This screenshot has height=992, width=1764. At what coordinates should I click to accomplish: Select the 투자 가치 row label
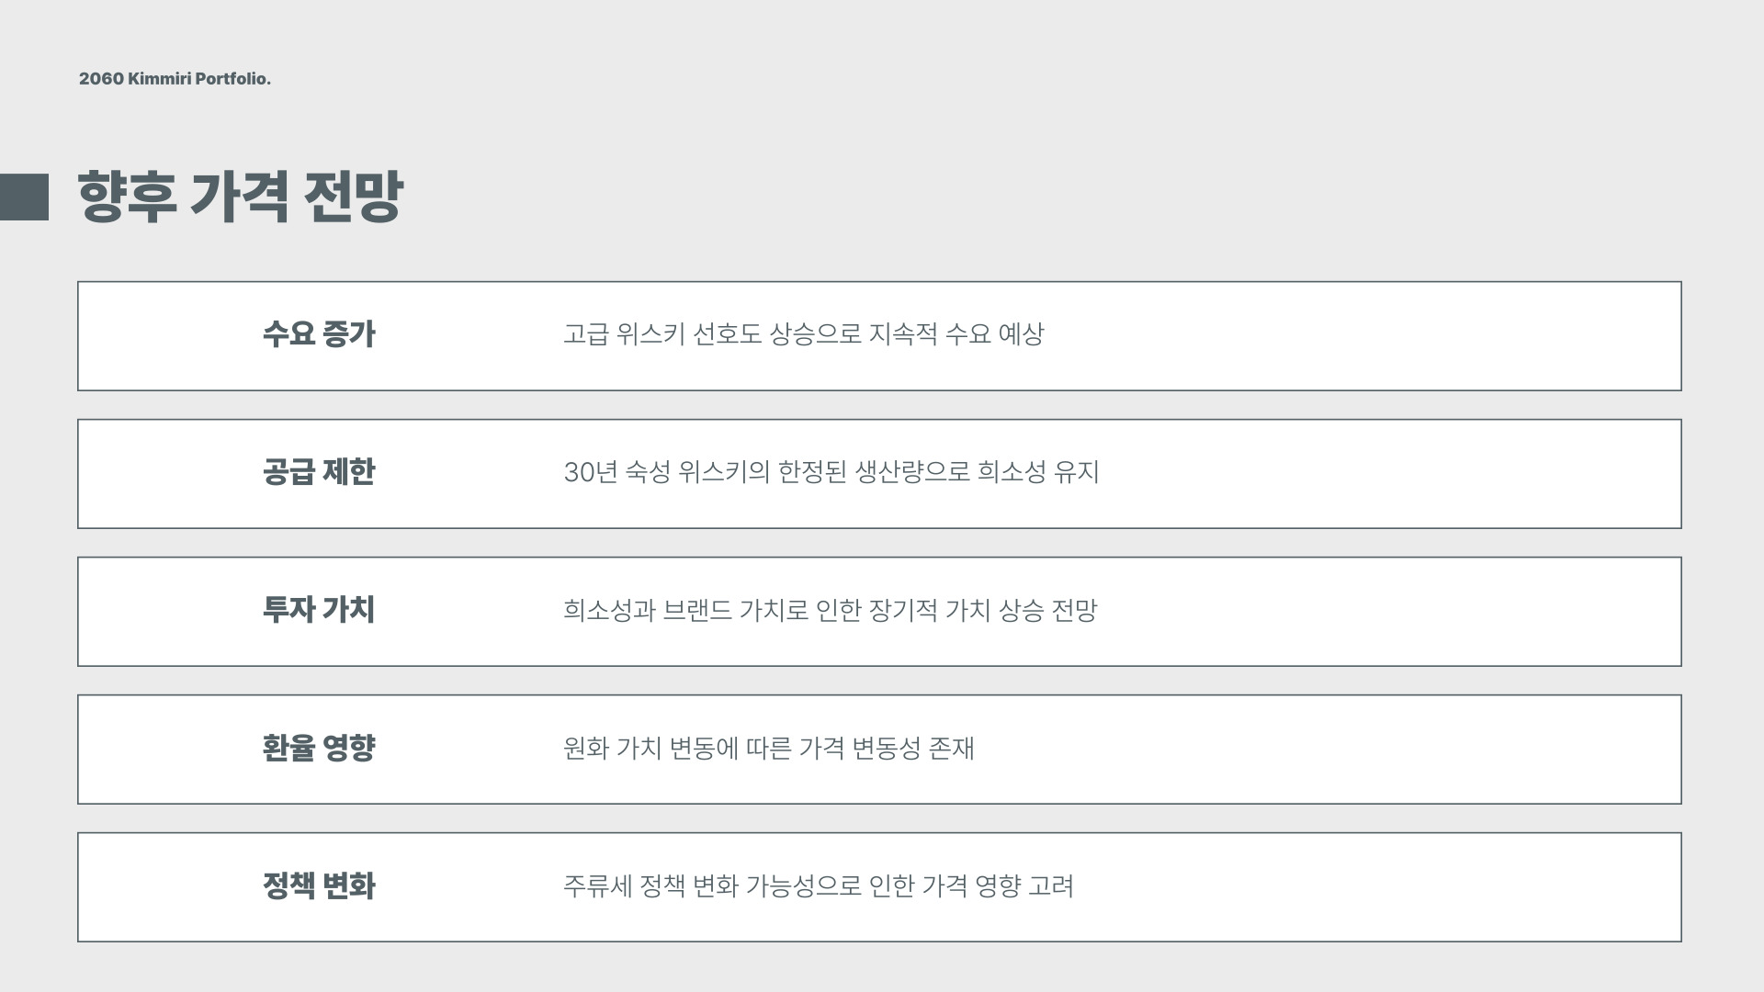319,610
